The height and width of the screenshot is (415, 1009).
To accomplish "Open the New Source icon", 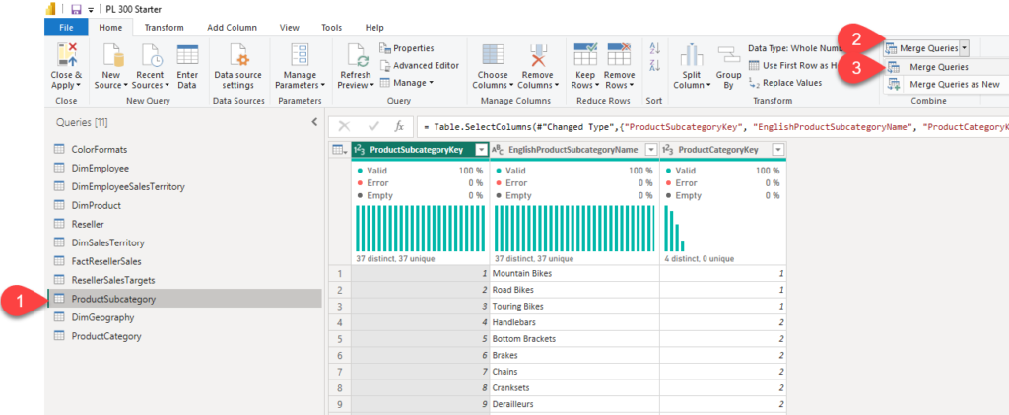I will click(x=111, y=55).
